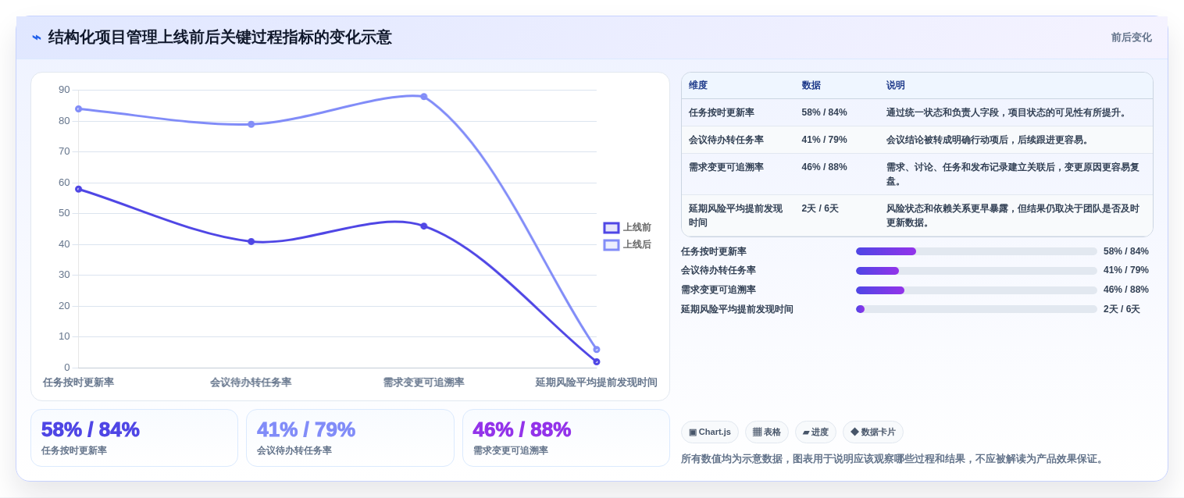Click progress list value 2天 / 6天
1184x498 pixels.
click(1122, 309)
